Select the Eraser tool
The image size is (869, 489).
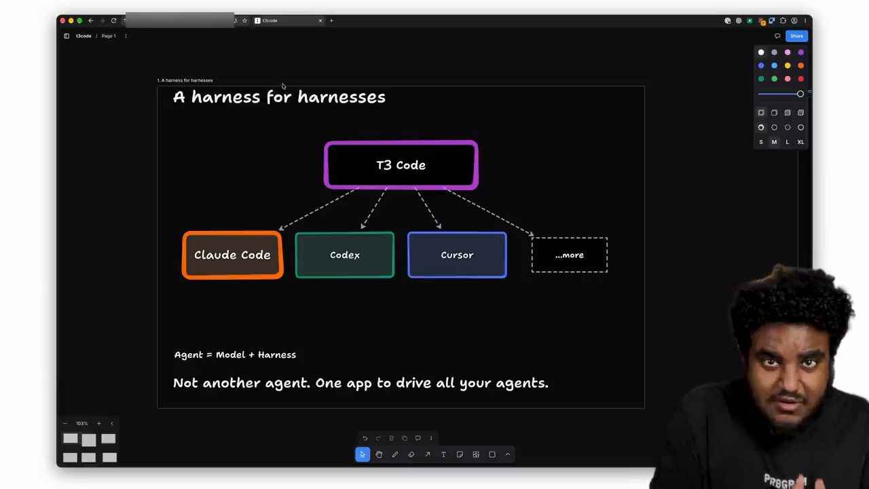(411, 454)
